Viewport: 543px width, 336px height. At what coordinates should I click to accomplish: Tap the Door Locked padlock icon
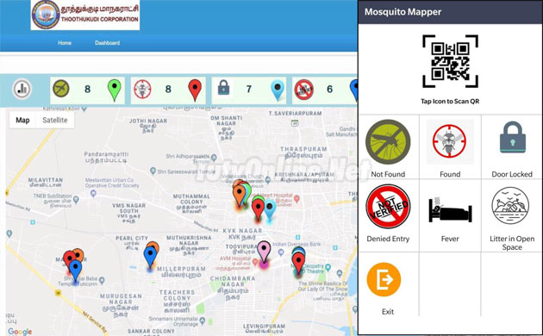(512, 137)
